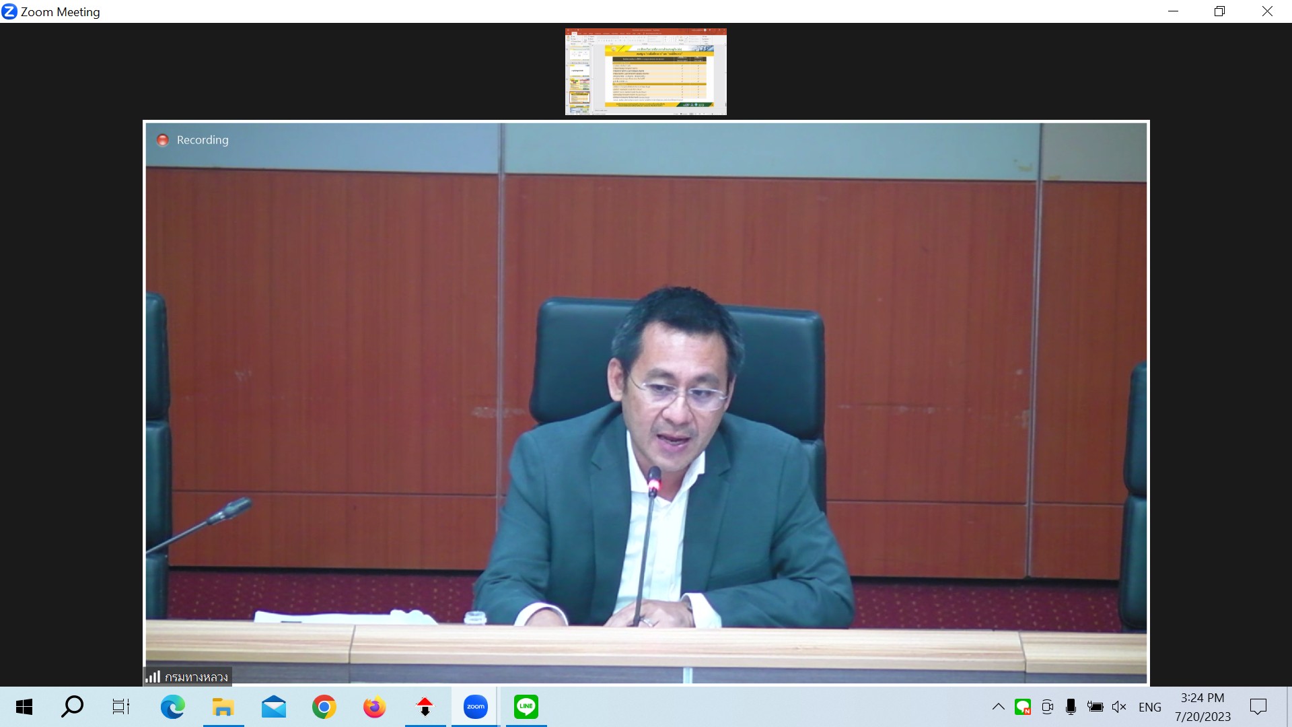Open the Mail app in taskbar

coord(273,707)
